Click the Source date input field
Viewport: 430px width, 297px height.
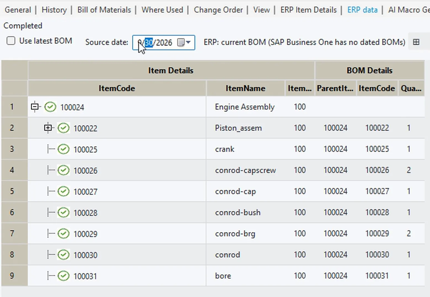164,43
